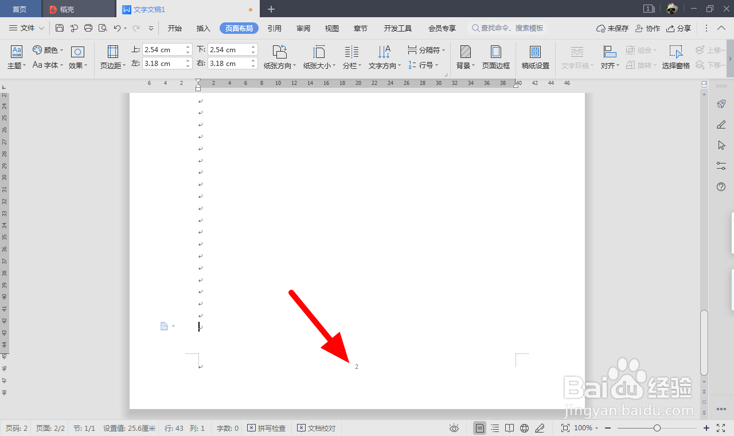This screenshot has width=734, height=436.
Task: Click the selection cursor icon in sidebar
Action: click(721, 145)
